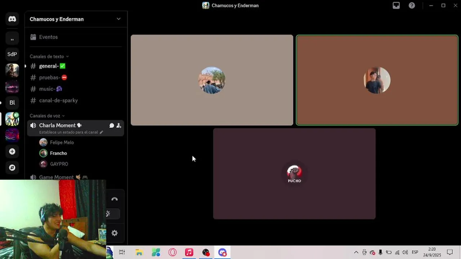Image resolution: width=461 pixels, height=259 pixels.
Task: Open volume control in the system tray
Action: (405, 253)
